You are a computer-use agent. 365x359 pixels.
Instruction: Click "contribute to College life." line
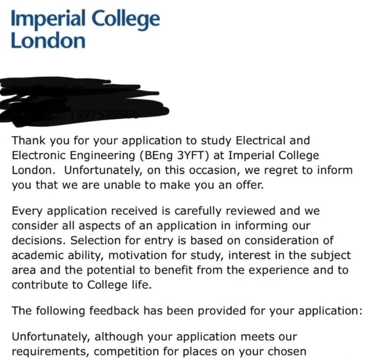coord(82,285)
